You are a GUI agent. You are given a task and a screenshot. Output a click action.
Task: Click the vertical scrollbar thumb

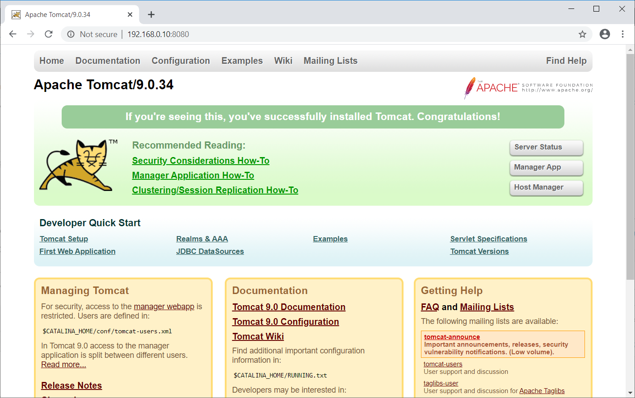point(630,167)
